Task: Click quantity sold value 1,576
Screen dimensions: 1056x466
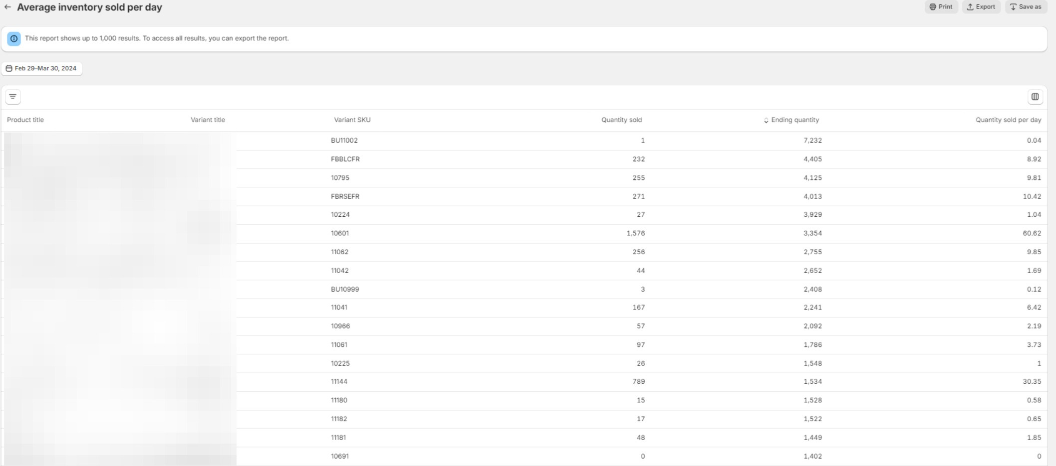Action: (636, 233)
